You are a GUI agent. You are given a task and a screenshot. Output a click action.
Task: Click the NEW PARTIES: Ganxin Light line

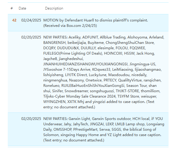(67, 118)
